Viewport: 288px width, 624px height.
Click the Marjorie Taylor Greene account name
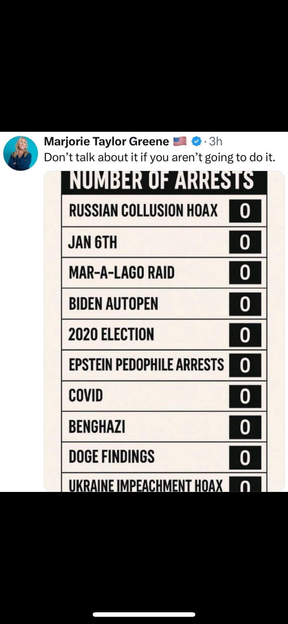coord(106,141)
